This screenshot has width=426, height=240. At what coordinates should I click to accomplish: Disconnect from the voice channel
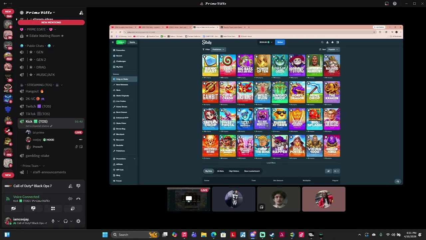(78, 199)
